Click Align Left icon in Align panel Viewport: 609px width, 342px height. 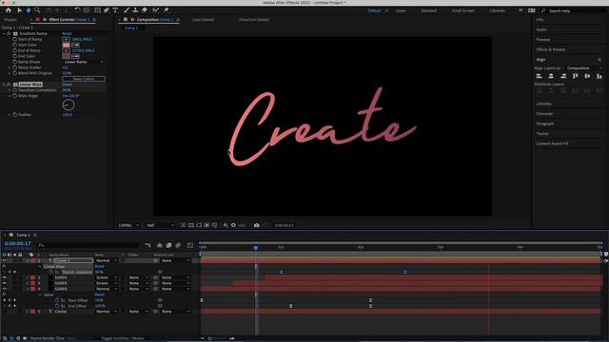tap(539, 76)
